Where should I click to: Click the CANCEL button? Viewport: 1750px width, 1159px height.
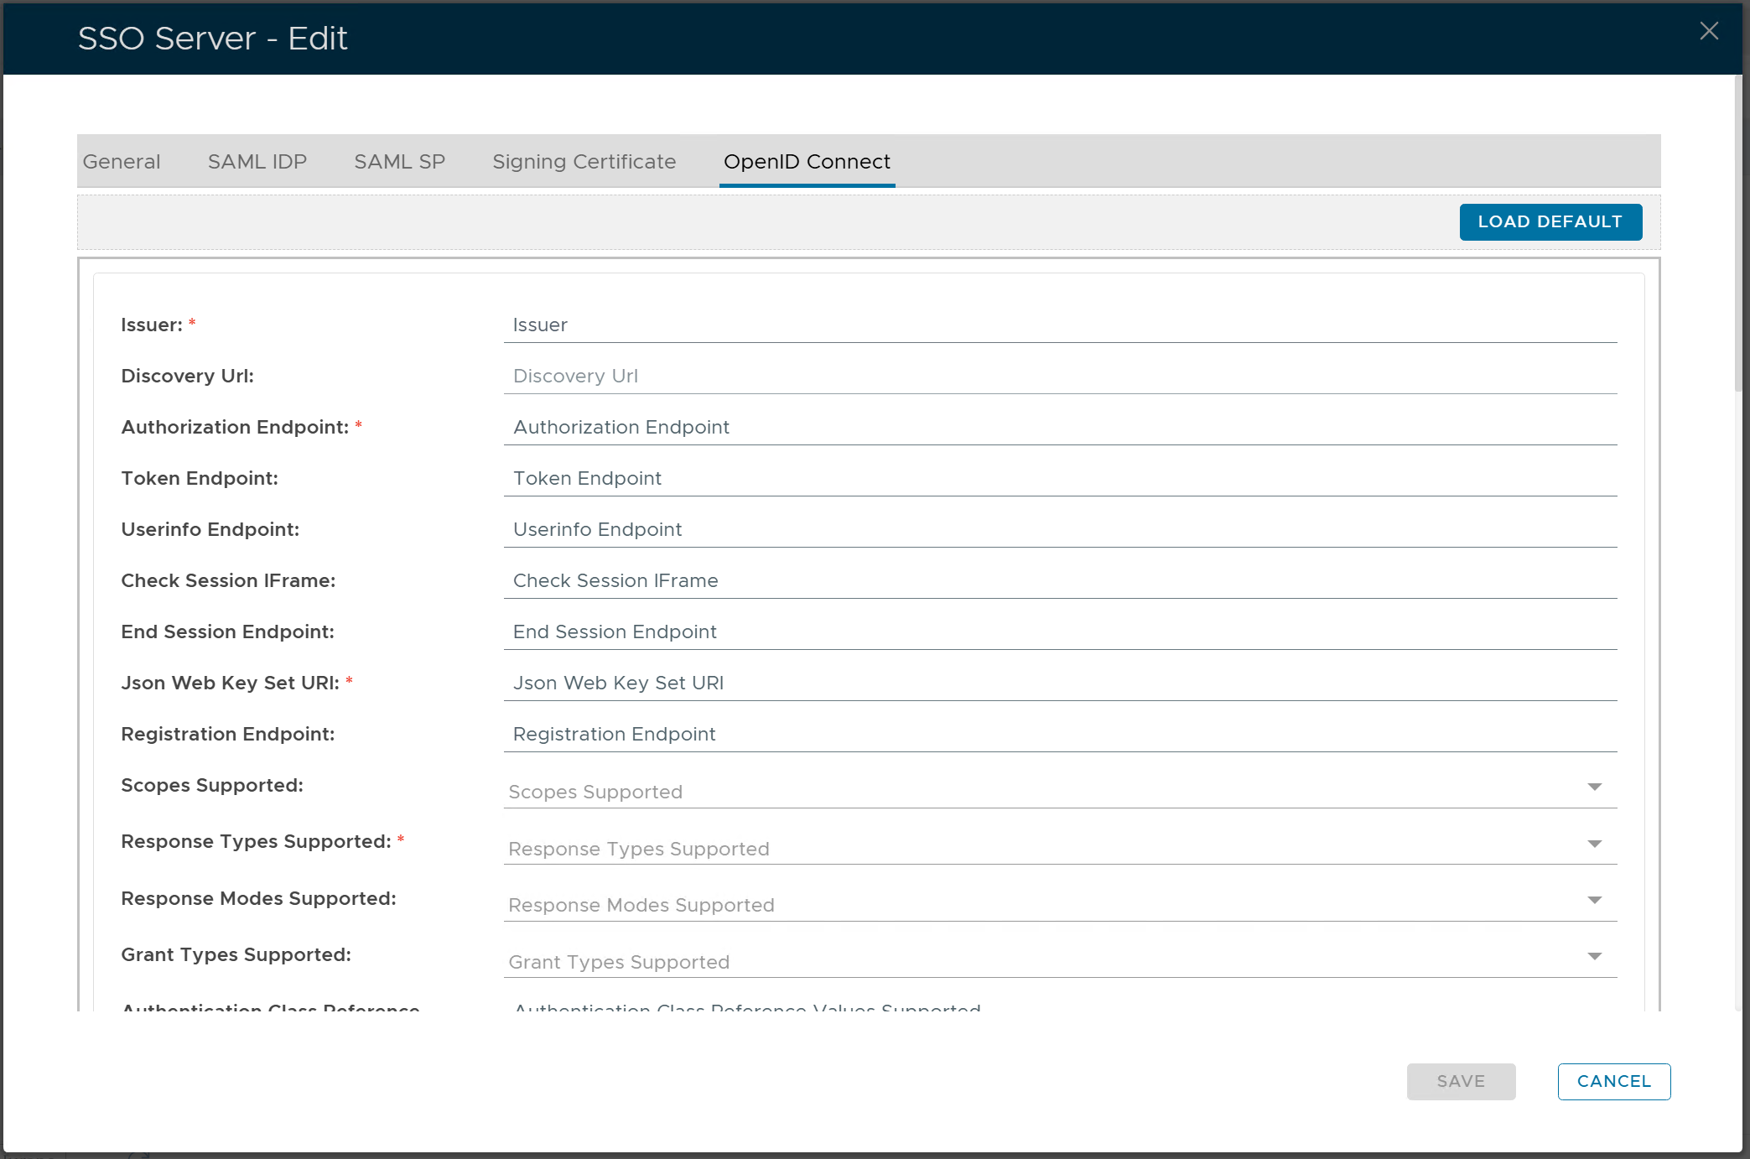1613,1081
